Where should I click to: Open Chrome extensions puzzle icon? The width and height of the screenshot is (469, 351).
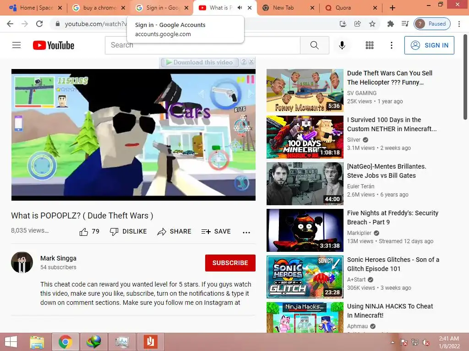(x=390, y=24)
